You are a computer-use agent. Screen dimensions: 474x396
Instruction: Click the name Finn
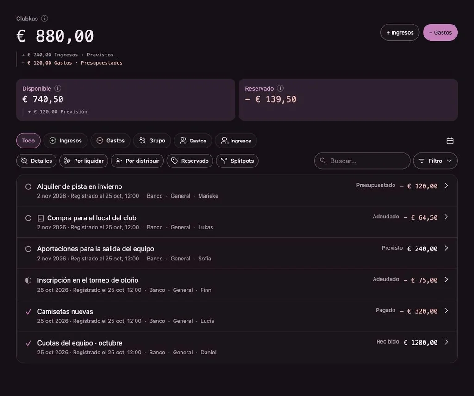(206, 290)
